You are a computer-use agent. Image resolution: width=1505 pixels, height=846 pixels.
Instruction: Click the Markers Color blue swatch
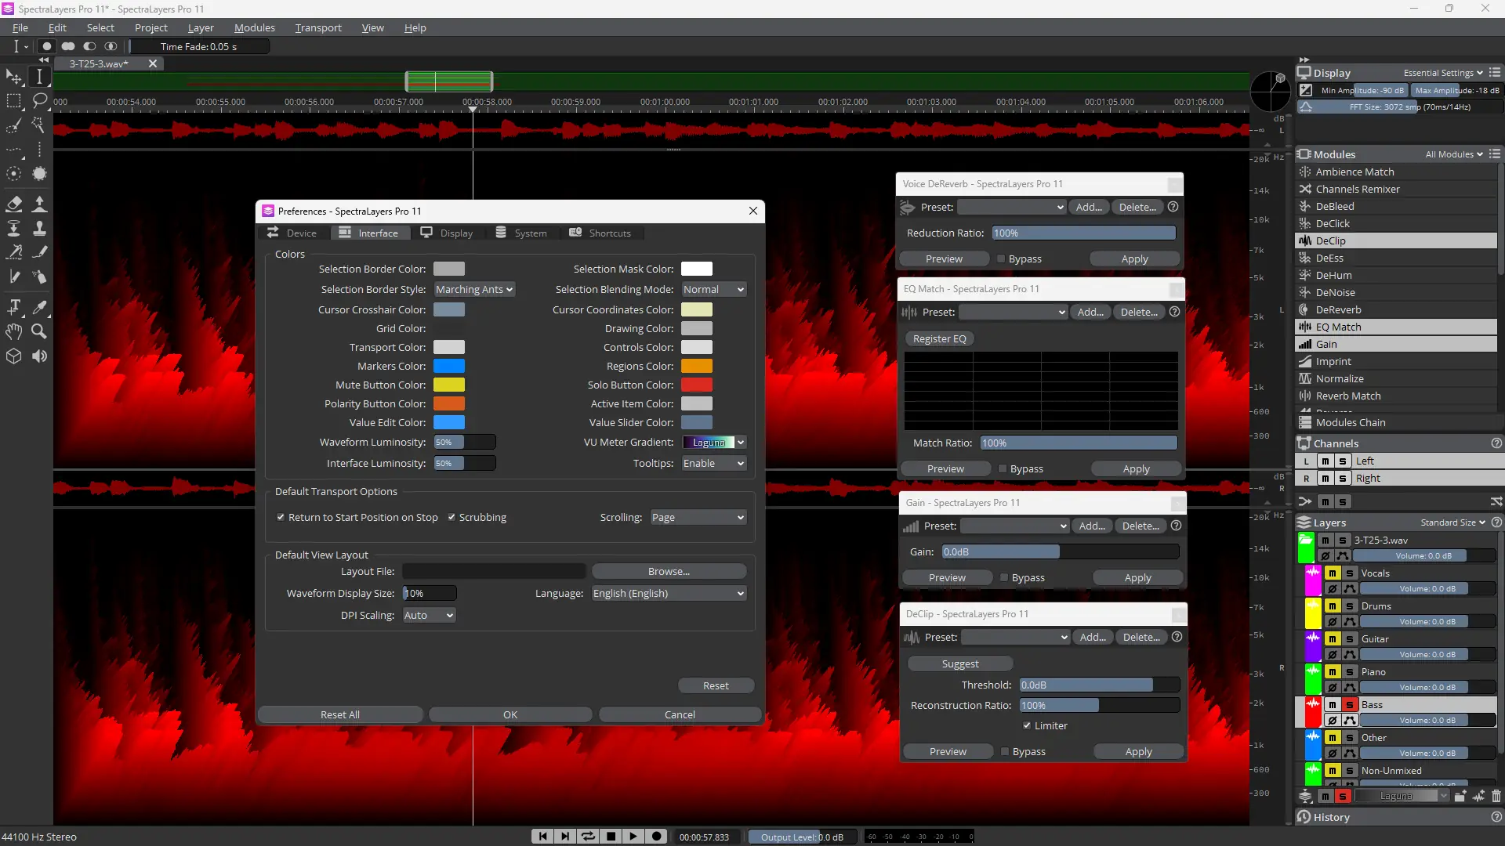pyautogui.click(x=449, y=367)
